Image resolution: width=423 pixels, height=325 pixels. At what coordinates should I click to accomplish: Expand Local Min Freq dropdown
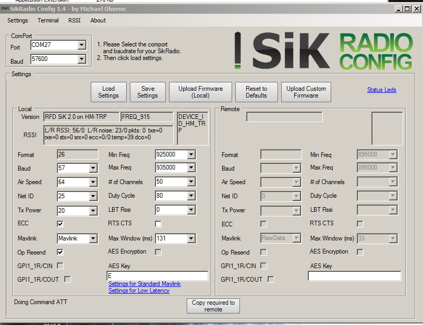click(x=191, y=154)
